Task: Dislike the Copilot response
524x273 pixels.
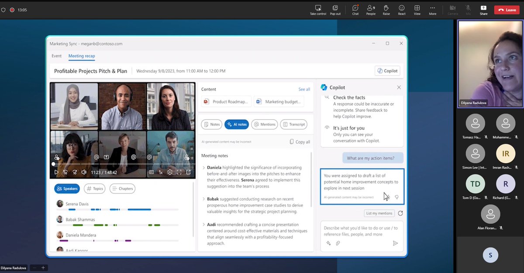Action: click(397, 197)
